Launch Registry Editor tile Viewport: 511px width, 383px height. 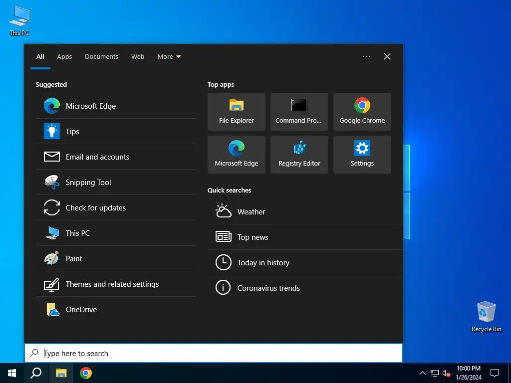point(299,155)
